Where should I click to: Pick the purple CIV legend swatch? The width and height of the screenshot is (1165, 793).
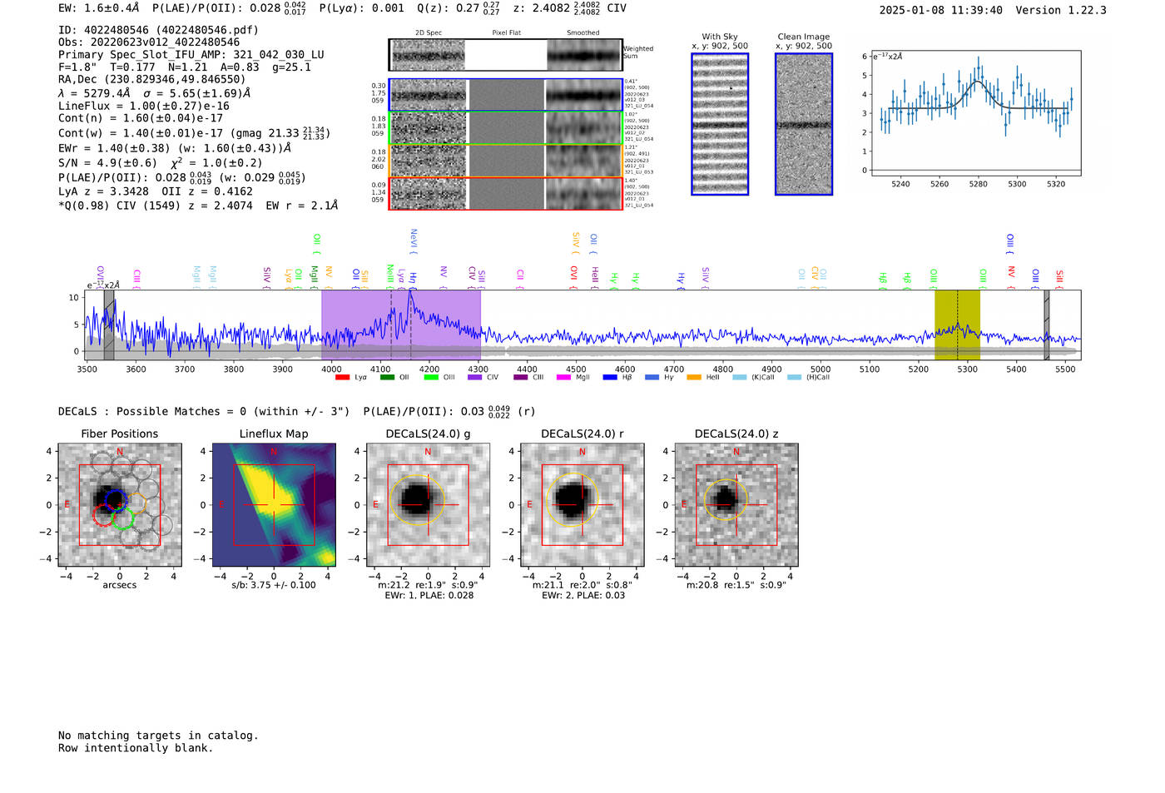click(x=474, y=378)
